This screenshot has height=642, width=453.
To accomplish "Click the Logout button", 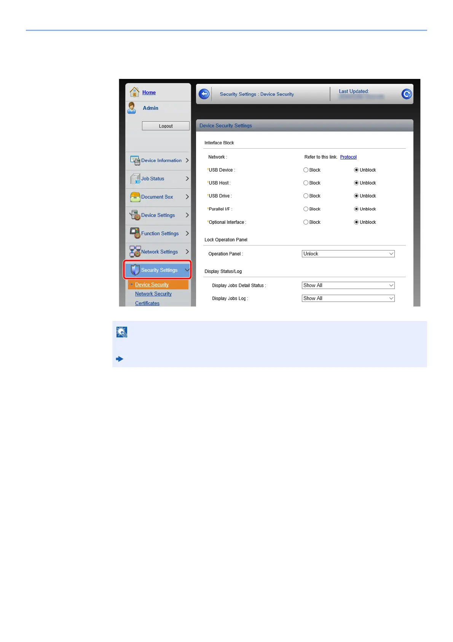I will coord(166,126).
